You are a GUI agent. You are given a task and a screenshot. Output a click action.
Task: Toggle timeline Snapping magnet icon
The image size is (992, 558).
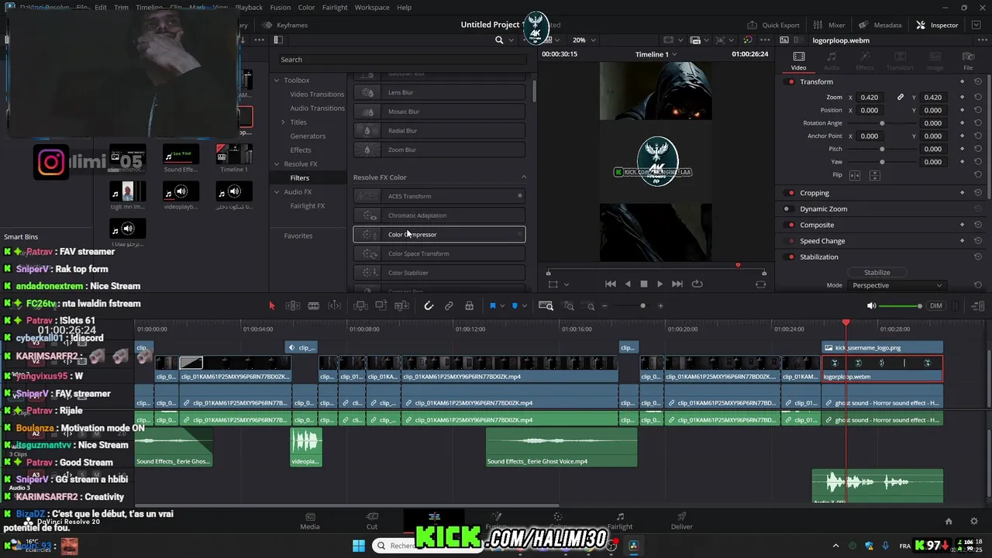[429, 306]
